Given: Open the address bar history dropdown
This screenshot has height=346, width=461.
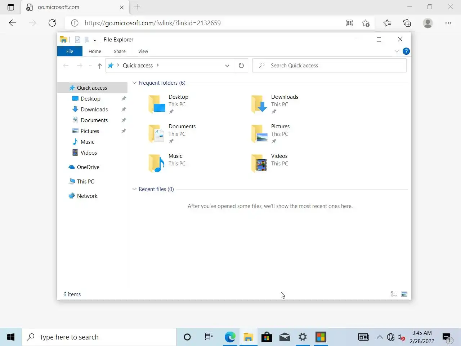Looking at the screenshot, I should 227,66.
